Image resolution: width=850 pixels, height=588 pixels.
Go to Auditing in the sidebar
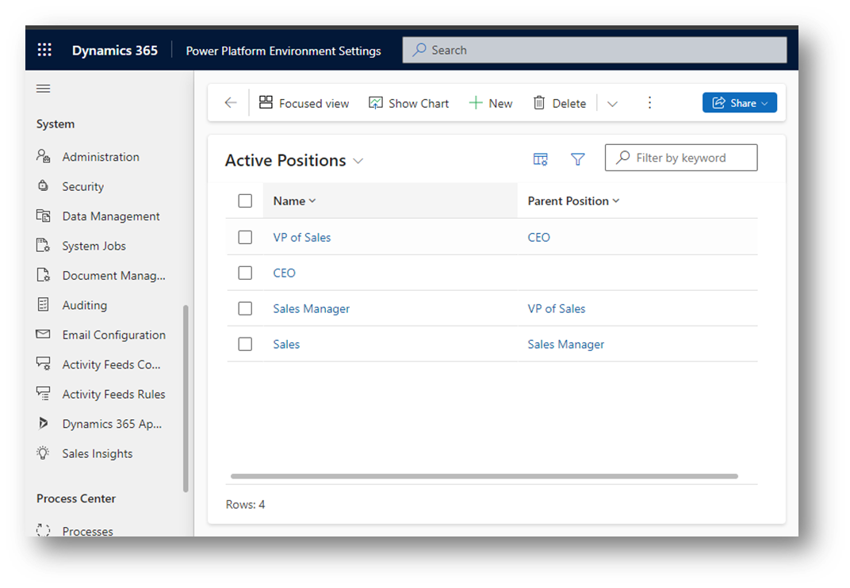[84, 305]
